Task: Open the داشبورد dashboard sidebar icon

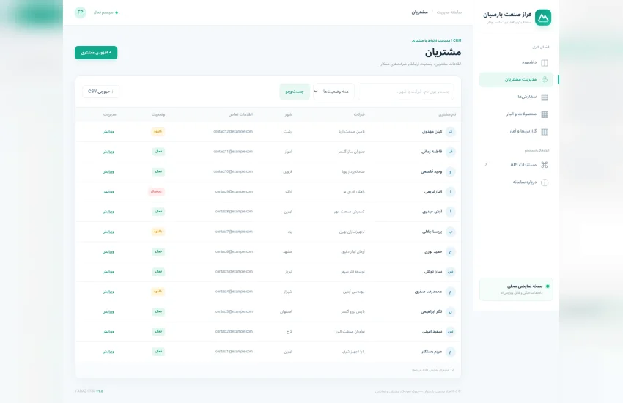Action: pos(545,63)
